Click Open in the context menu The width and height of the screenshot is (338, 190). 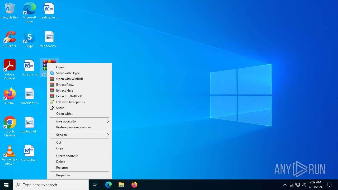click(79, 67)
